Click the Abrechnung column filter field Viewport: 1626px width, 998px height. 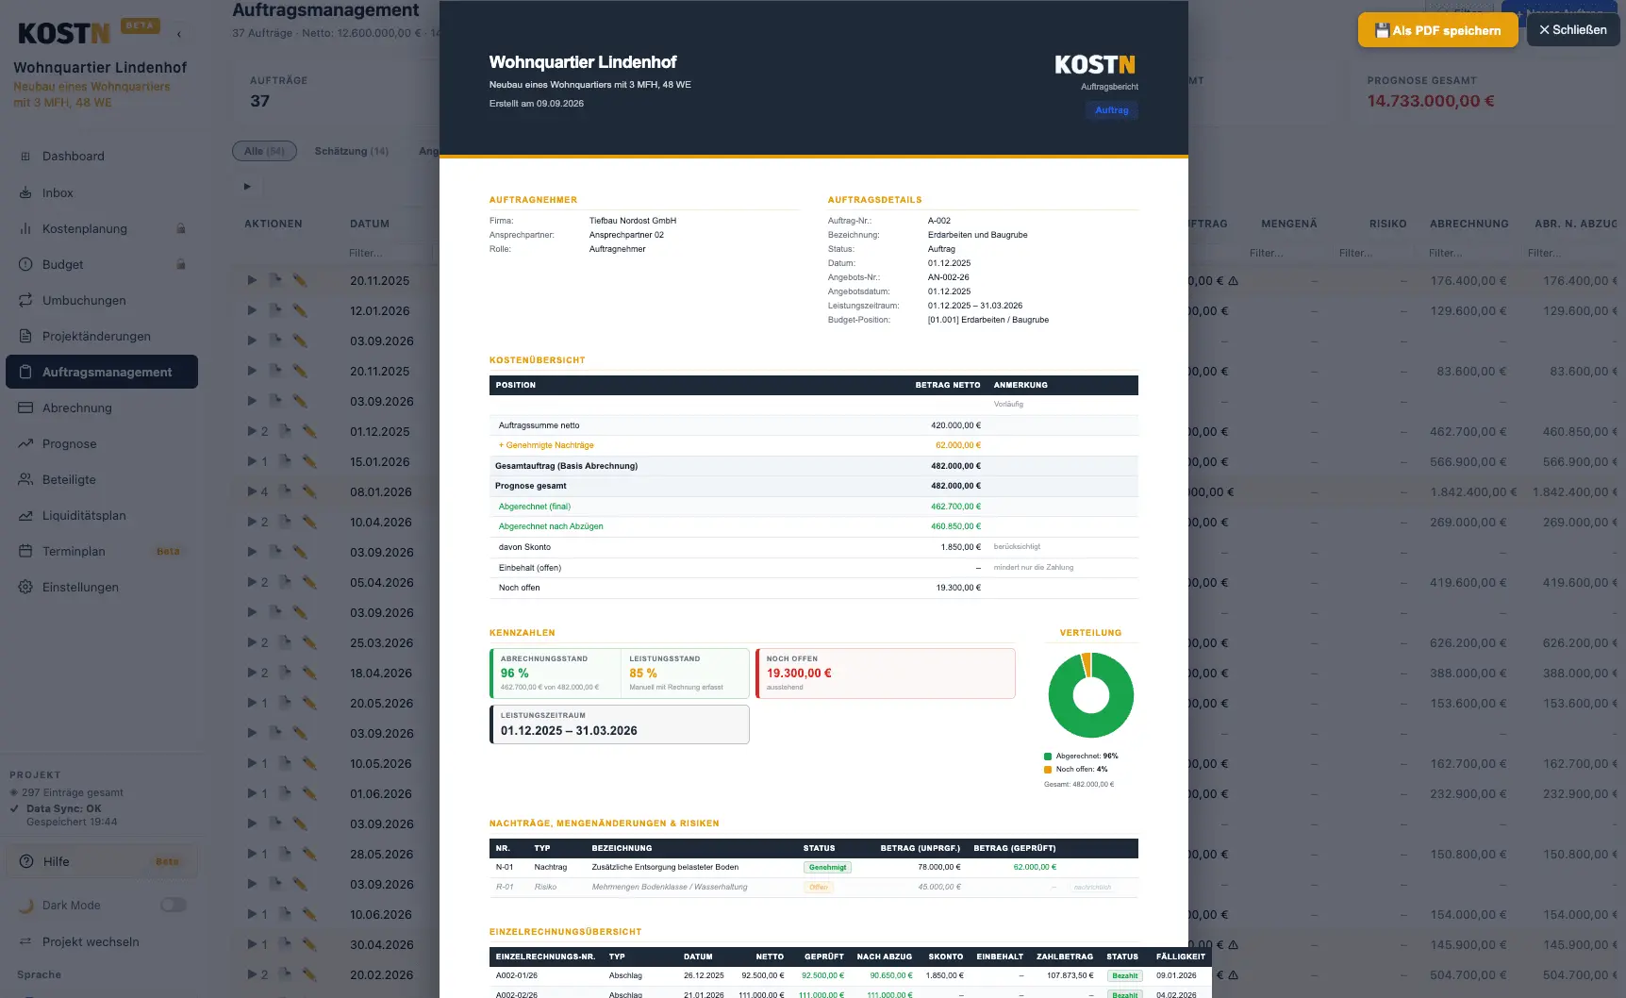(x=1468, y=253)
